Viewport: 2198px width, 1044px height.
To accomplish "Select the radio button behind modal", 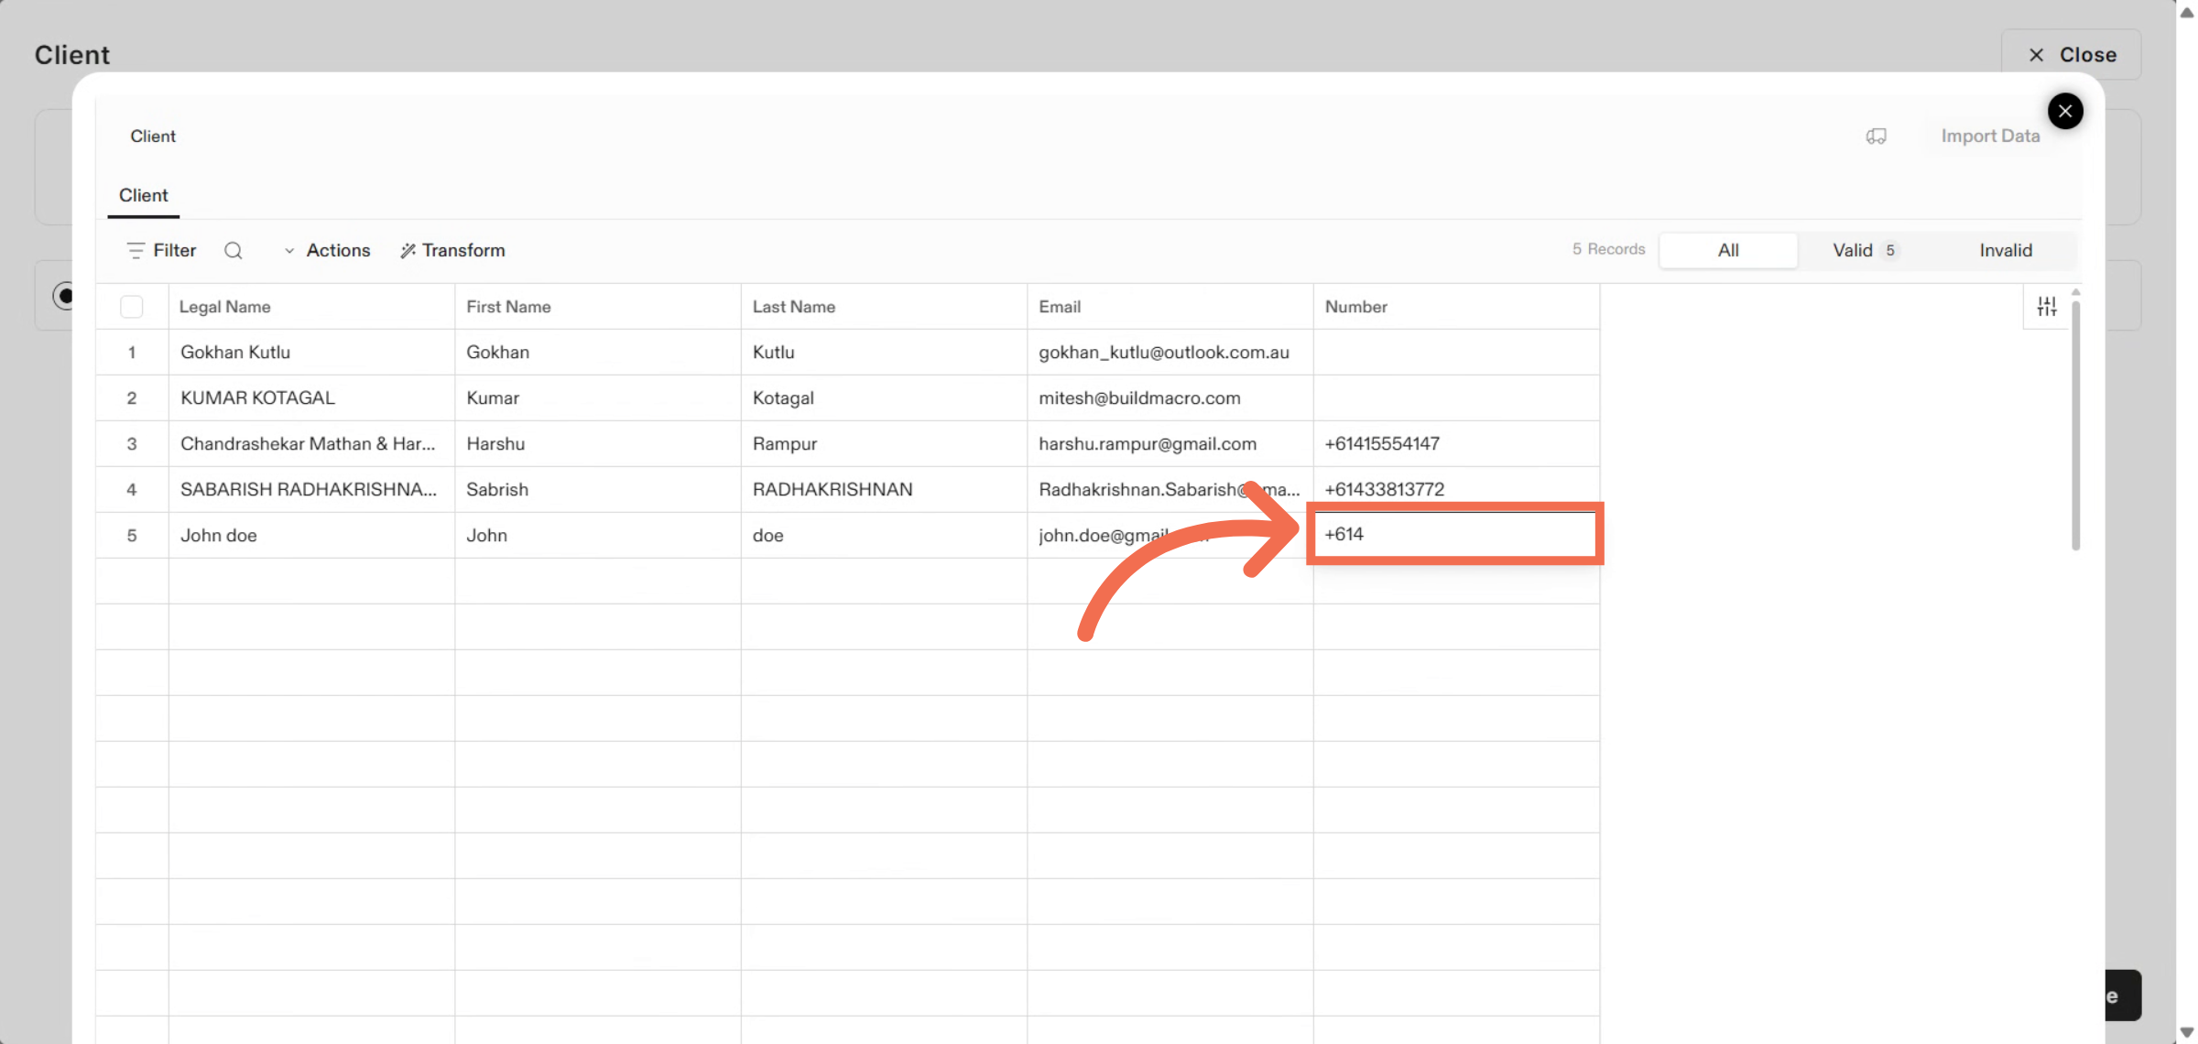I will (64, 296).
